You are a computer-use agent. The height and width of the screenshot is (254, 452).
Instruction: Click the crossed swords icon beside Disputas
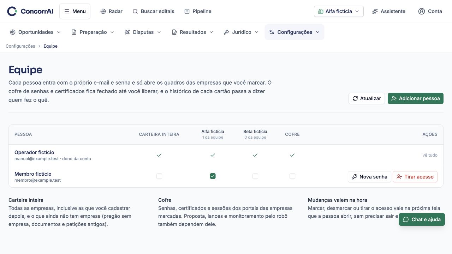point(127,32)
